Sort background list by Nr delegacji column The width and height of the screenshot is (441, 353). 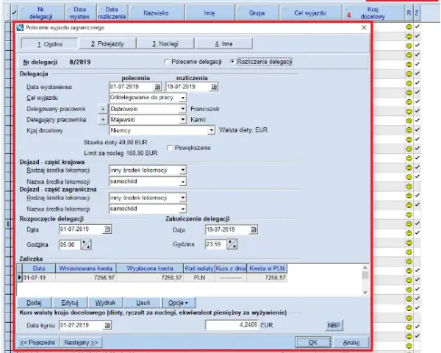(x=40, y=13)
